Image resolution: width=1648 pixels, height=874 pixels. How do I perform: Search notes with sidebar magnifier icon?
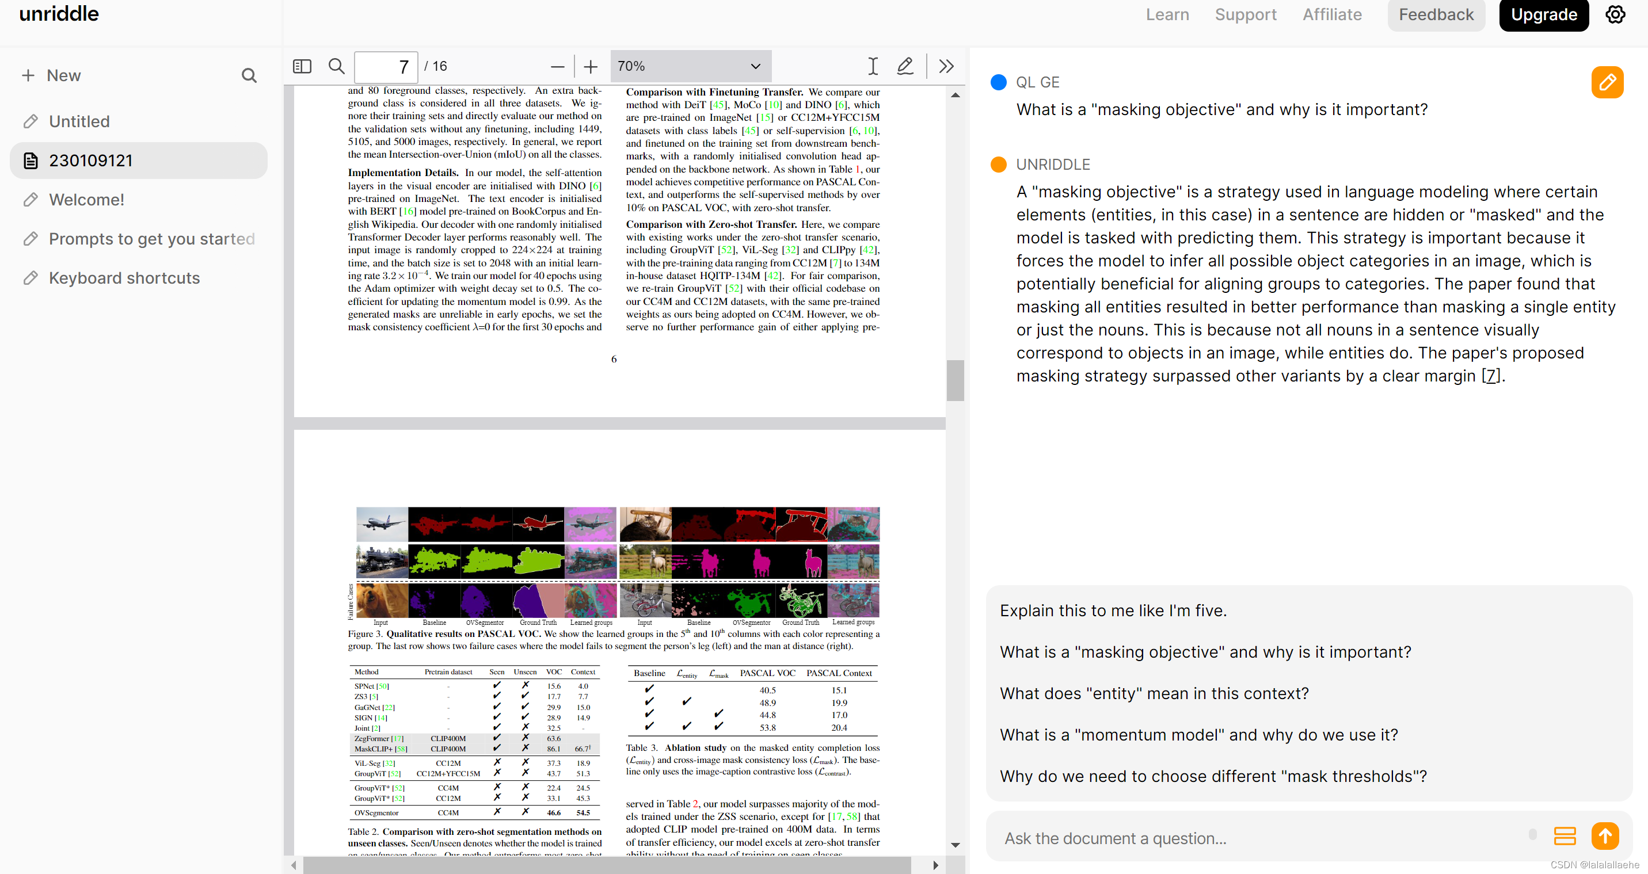coord(249,75)
